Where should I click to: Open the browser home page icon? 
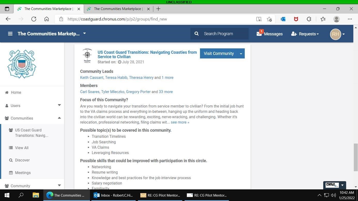46,19
